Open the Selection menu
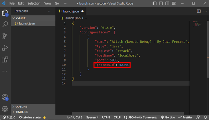Screen dimensions: 209x120 pyautogui.click(x=34, y=3)
